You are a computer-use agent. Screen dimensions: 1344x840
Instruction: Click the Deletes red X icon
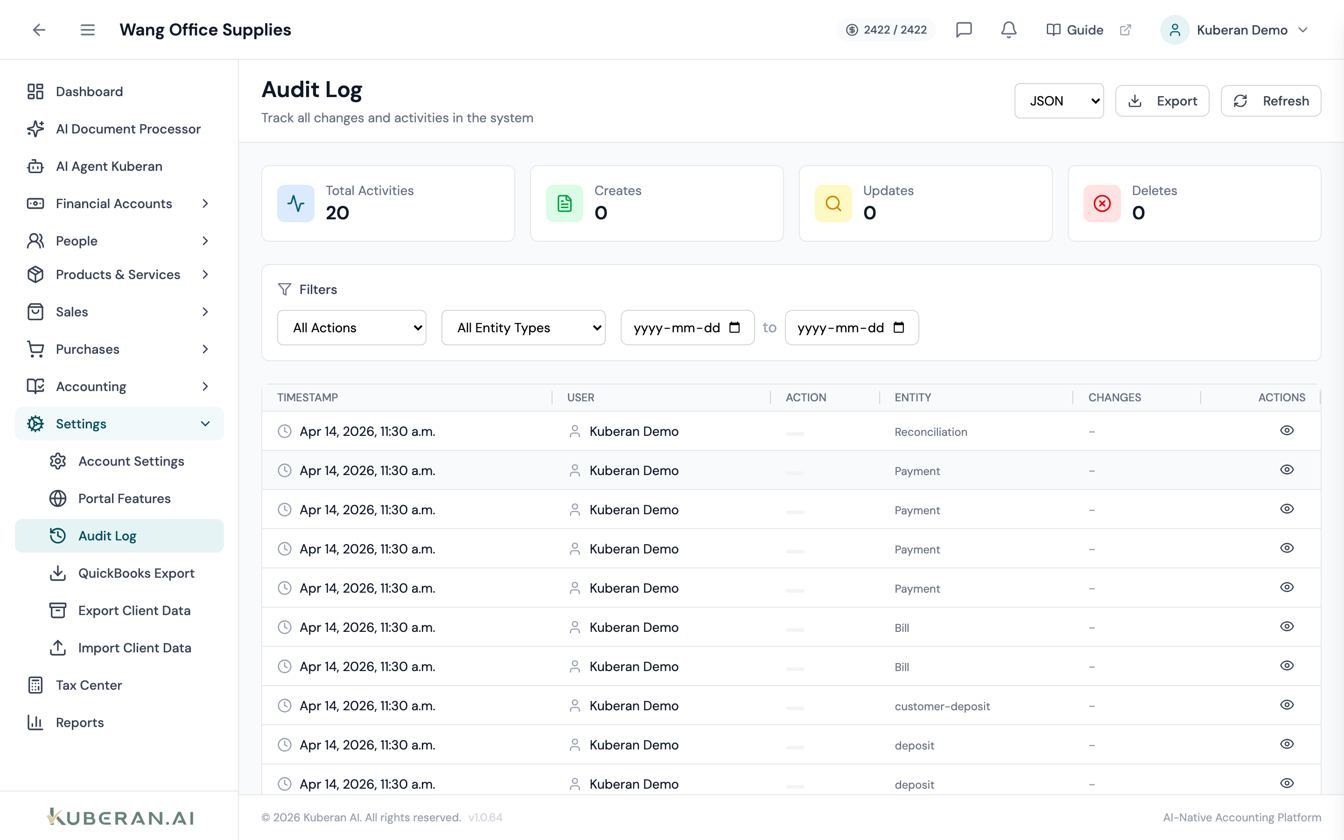click(x=1102, y=203)
